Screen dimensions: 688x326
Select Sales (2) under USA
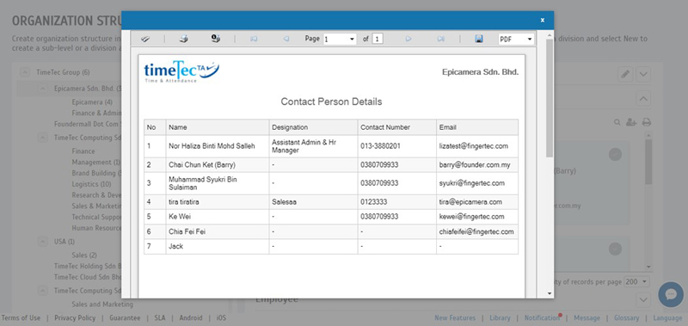pyautogui.click(x=84, y=255)
